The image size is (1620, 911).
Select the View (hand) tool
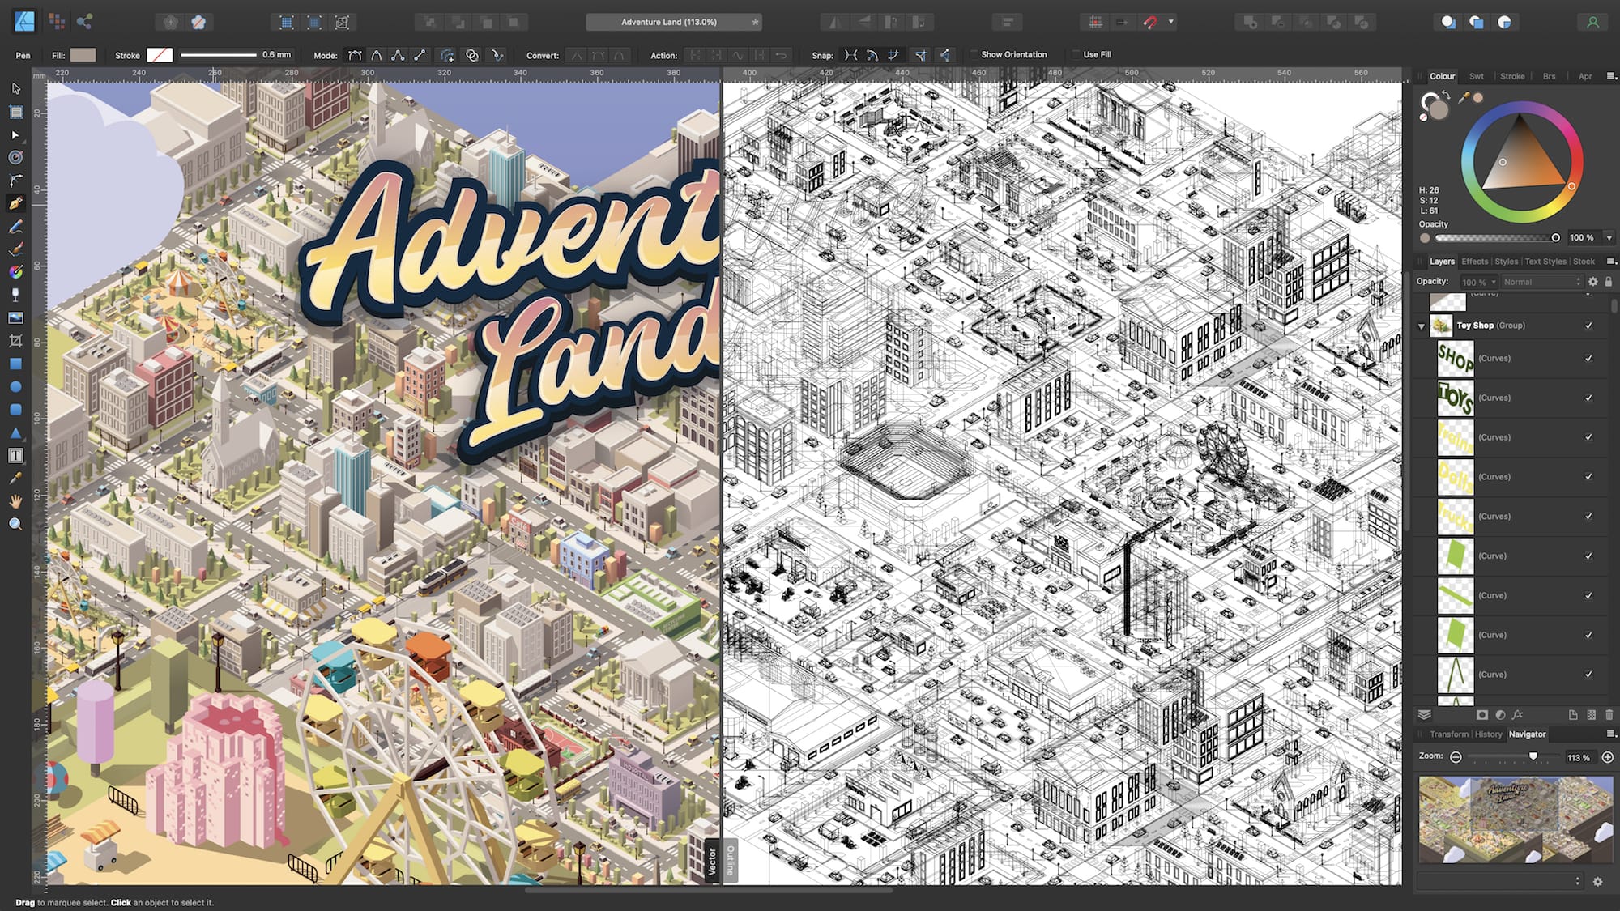click(x=15, y=501)
